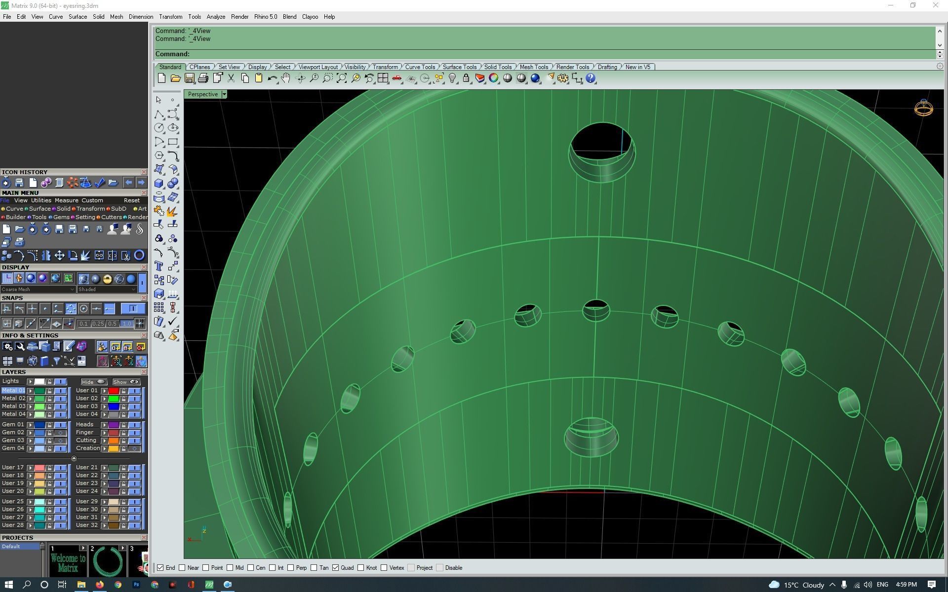Viewport: 948px width, 592px height.
Task: Open the Help question mark icon
Action: [x=591, y=78]
